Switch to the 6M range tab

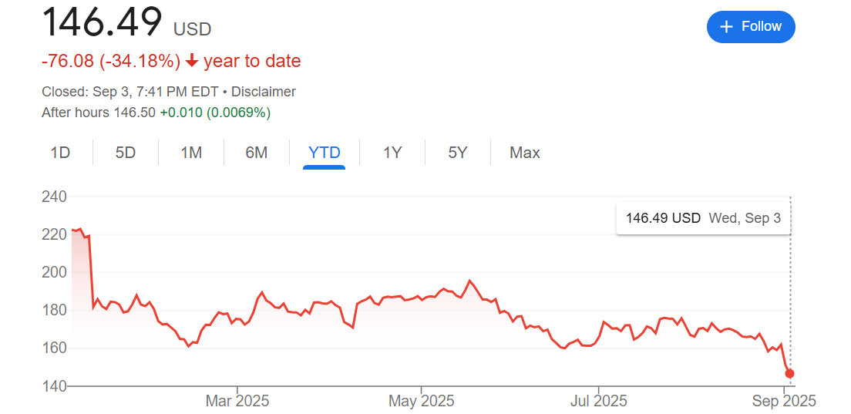257,153
